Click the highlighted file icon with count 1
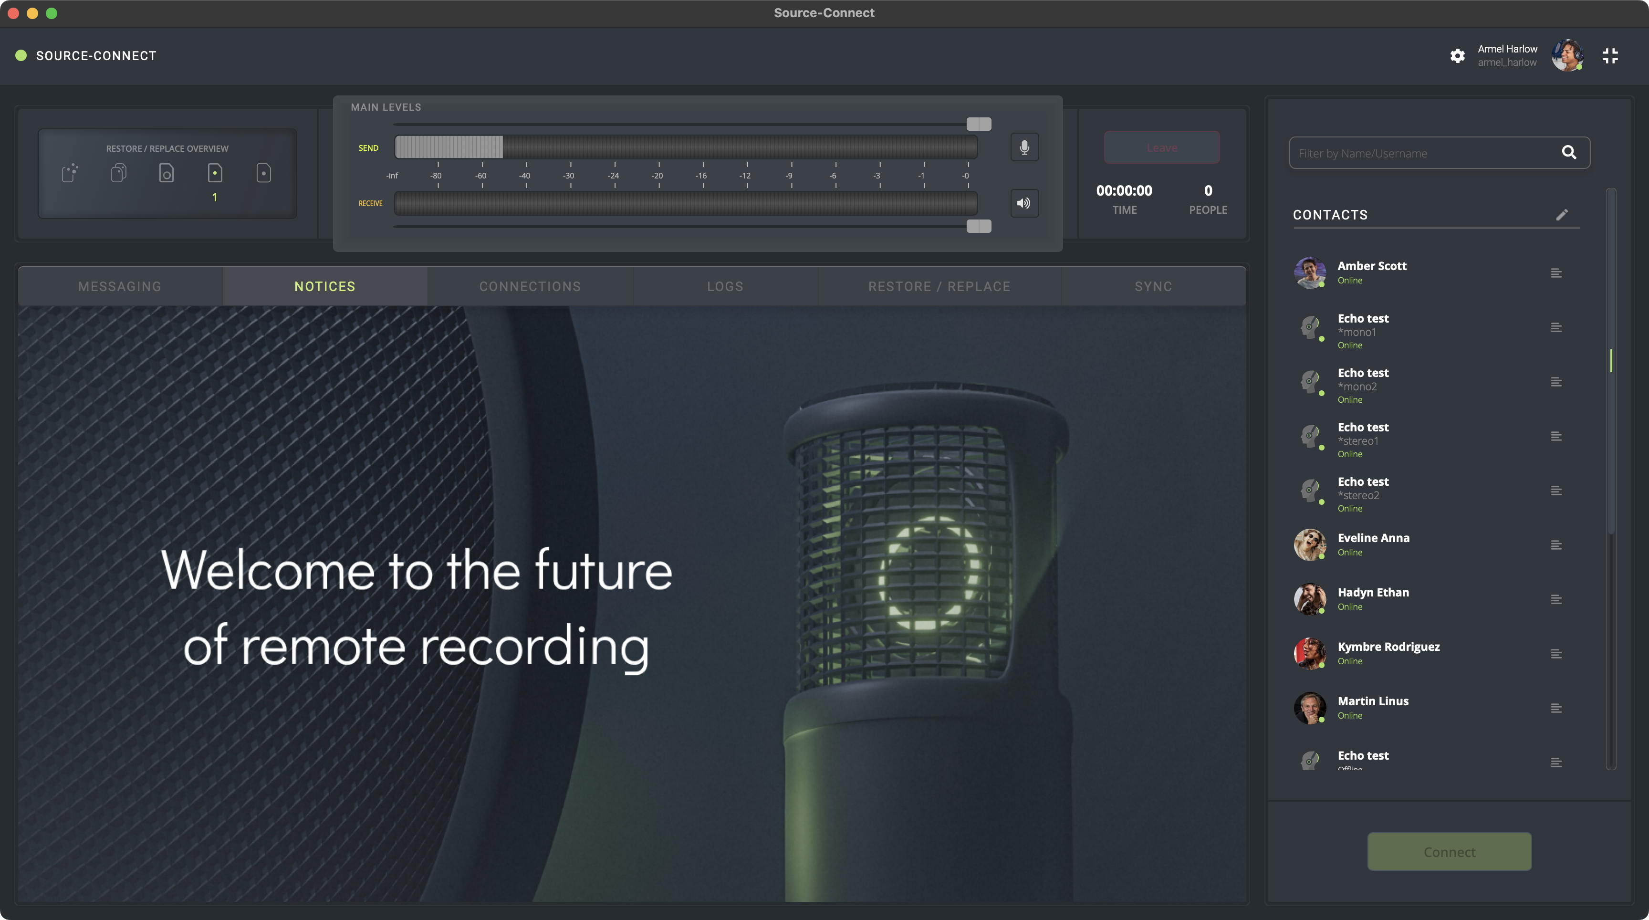Screen dimensions: 1649x920 click(215, 173)
